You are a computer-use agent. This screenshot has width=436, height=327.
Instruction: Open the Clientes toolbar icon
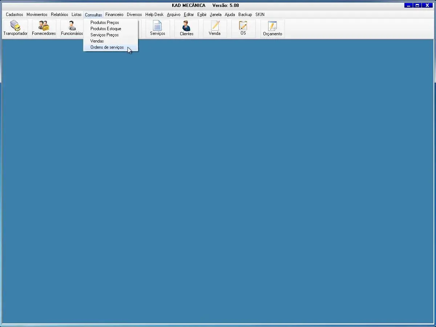click(x=186, y=28)
